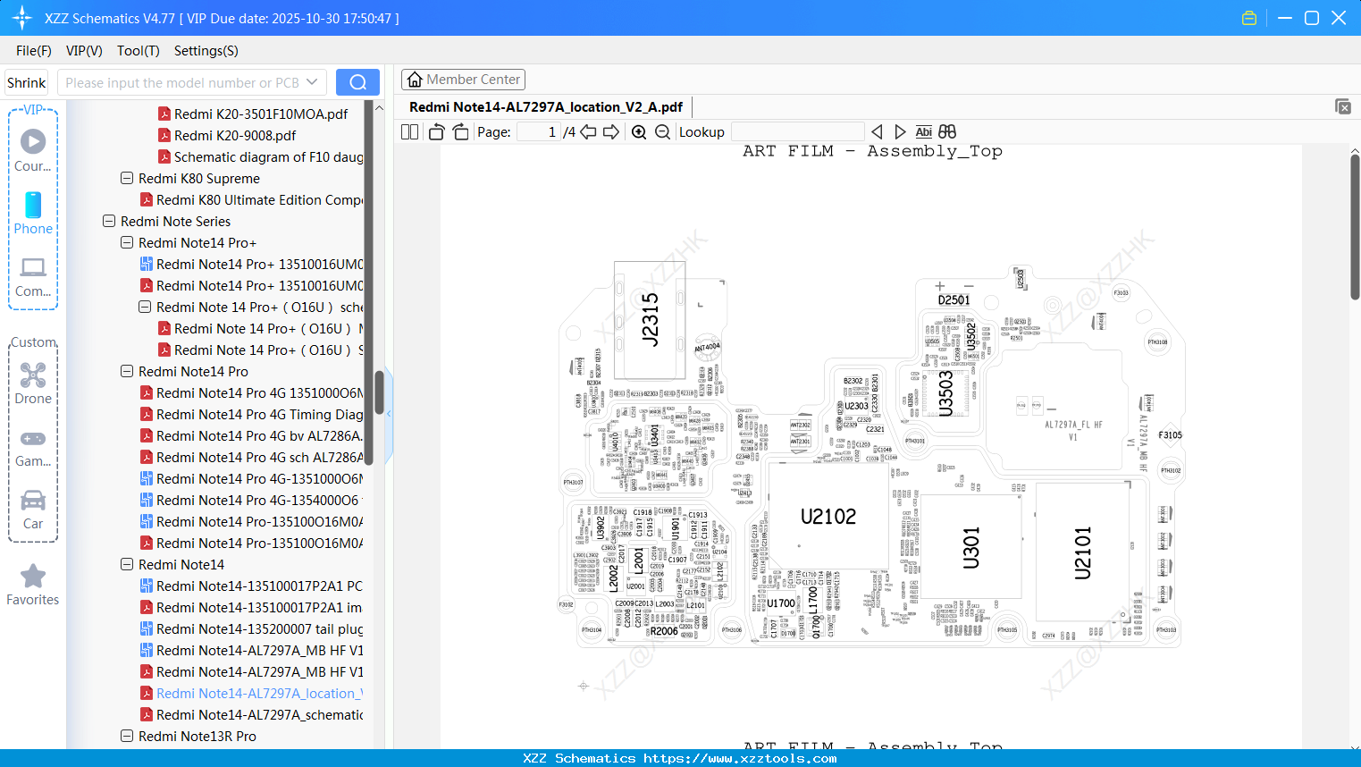Rotate the schematic page counterclockwise
This screenshot has height=767, width=1361.
[x=435, y=131]
